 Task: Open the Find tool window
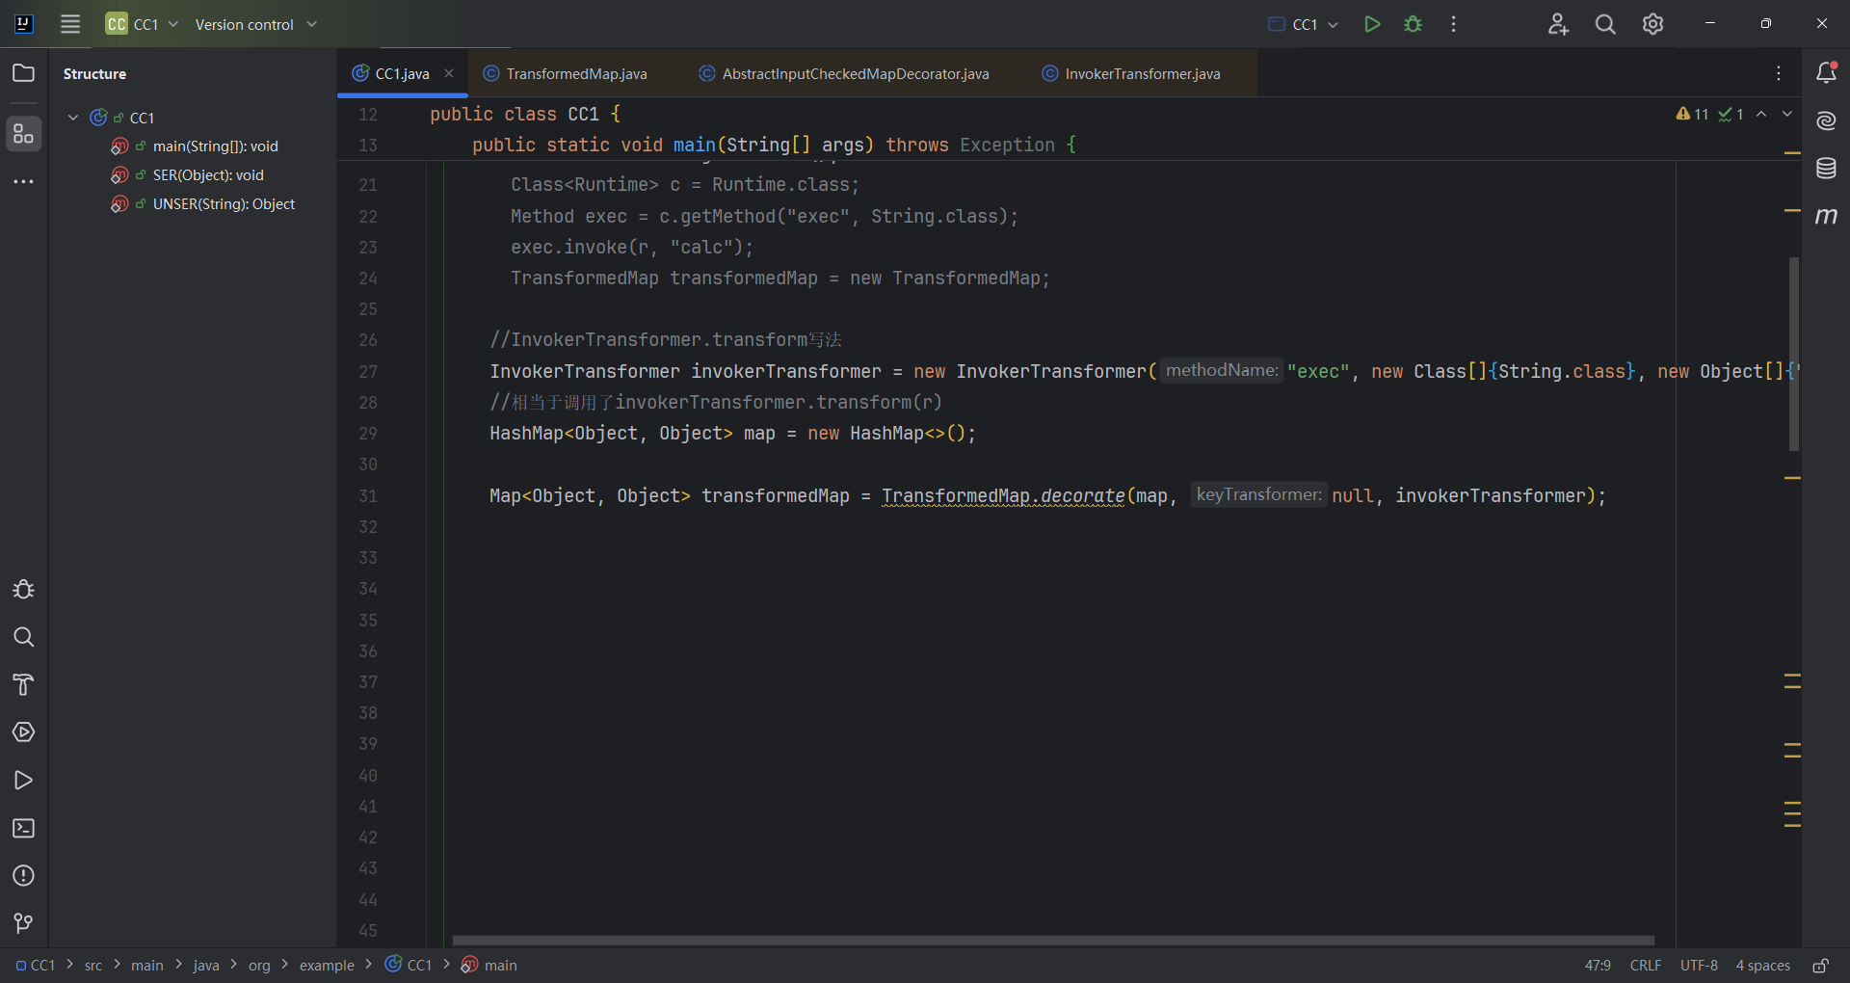(23, 637)
